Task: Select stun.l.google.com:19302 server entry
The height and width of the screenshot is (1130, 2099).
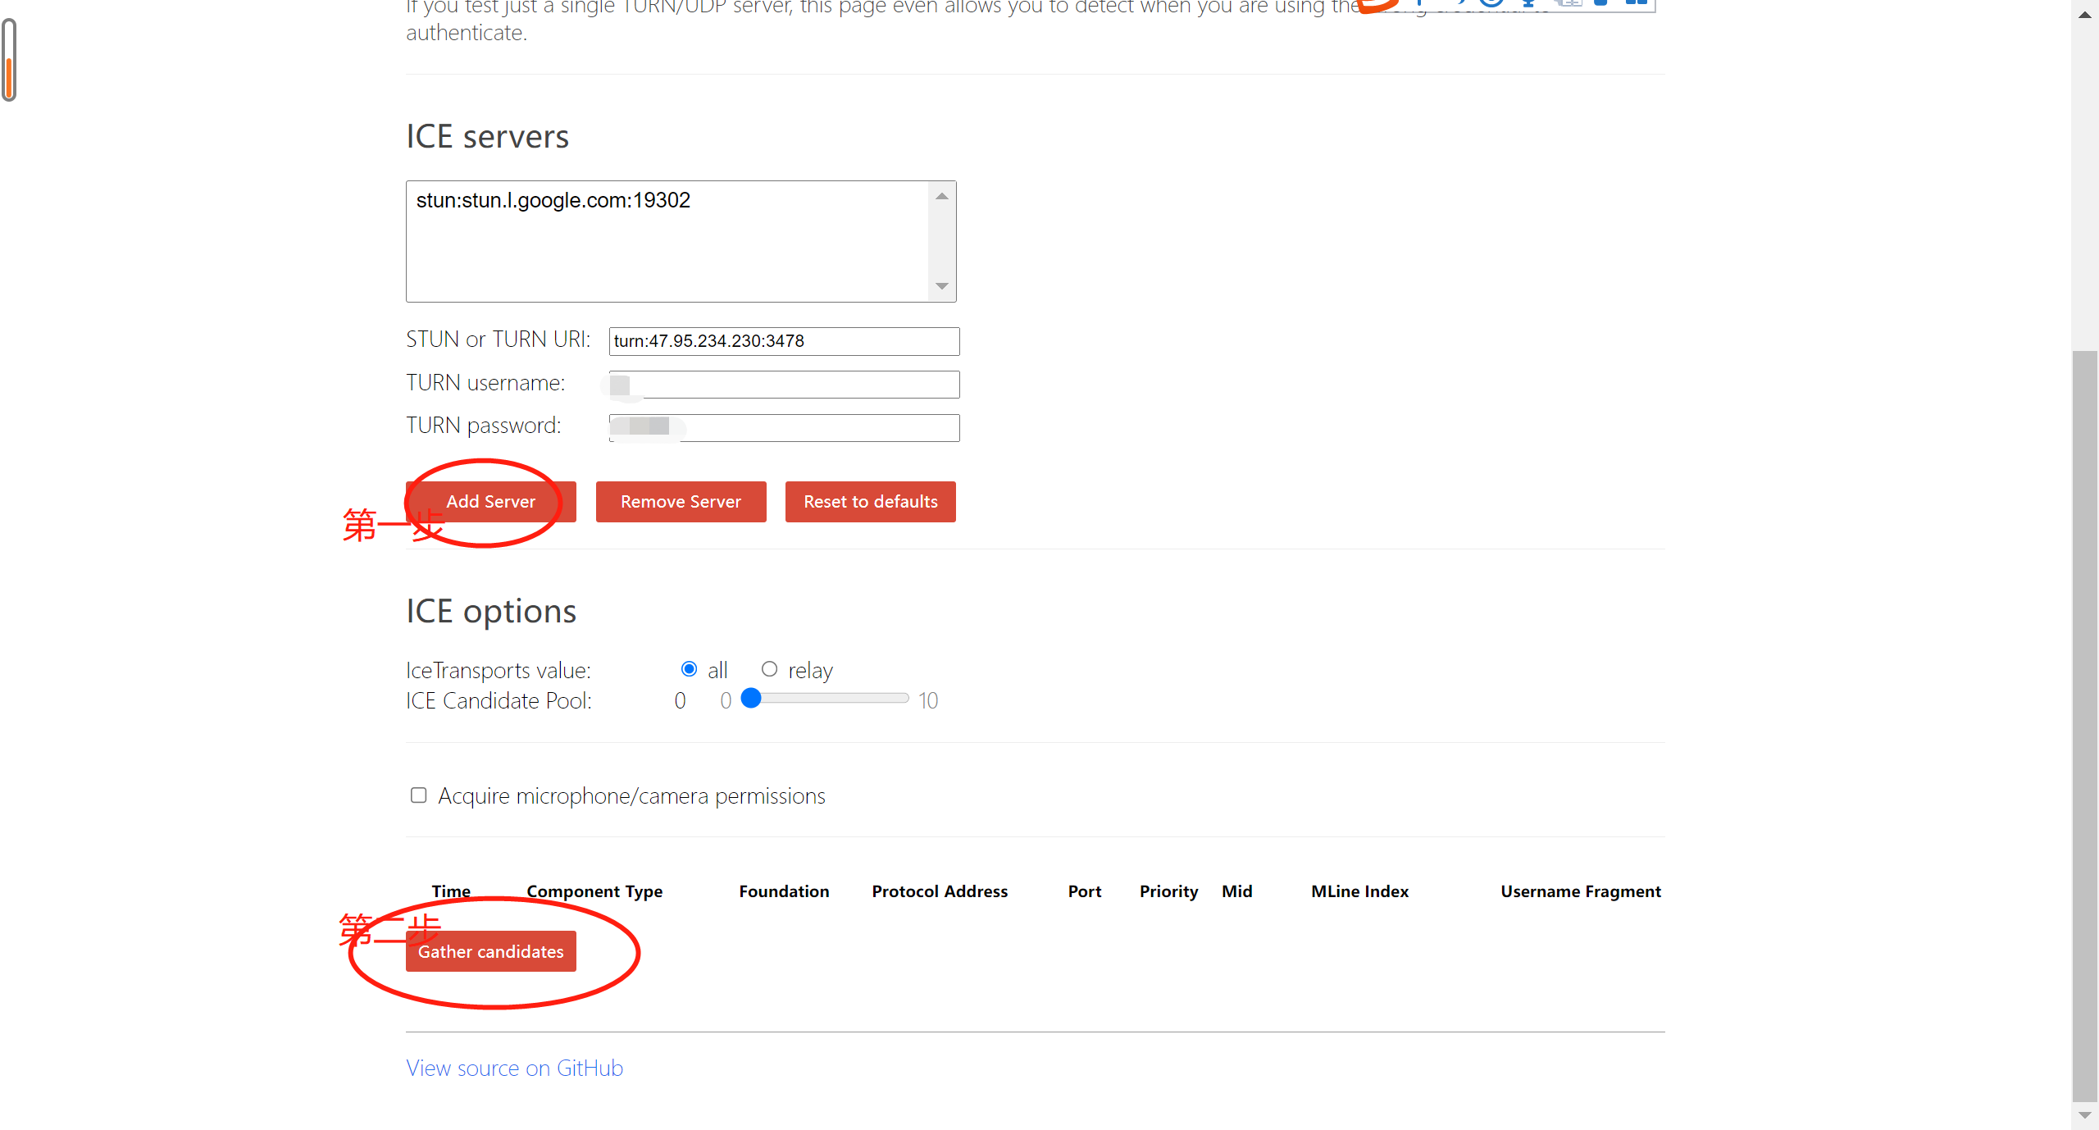Action: pyautogui.click(x=553, y=201)
